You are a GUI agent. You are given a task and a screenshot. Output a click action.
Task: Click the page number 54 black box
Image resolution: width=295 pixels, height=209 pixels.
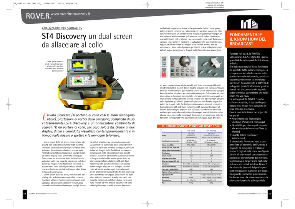click(25, 194)
